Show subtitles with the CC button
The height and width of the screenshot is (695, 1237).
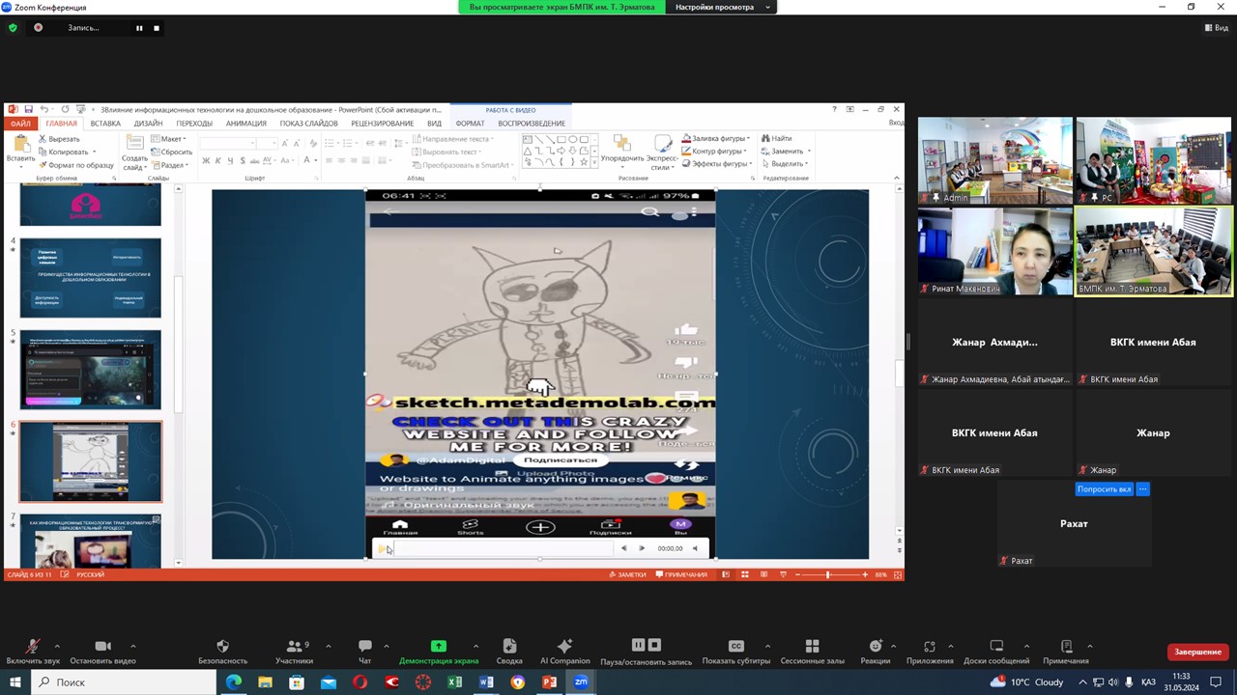(735, 647)
